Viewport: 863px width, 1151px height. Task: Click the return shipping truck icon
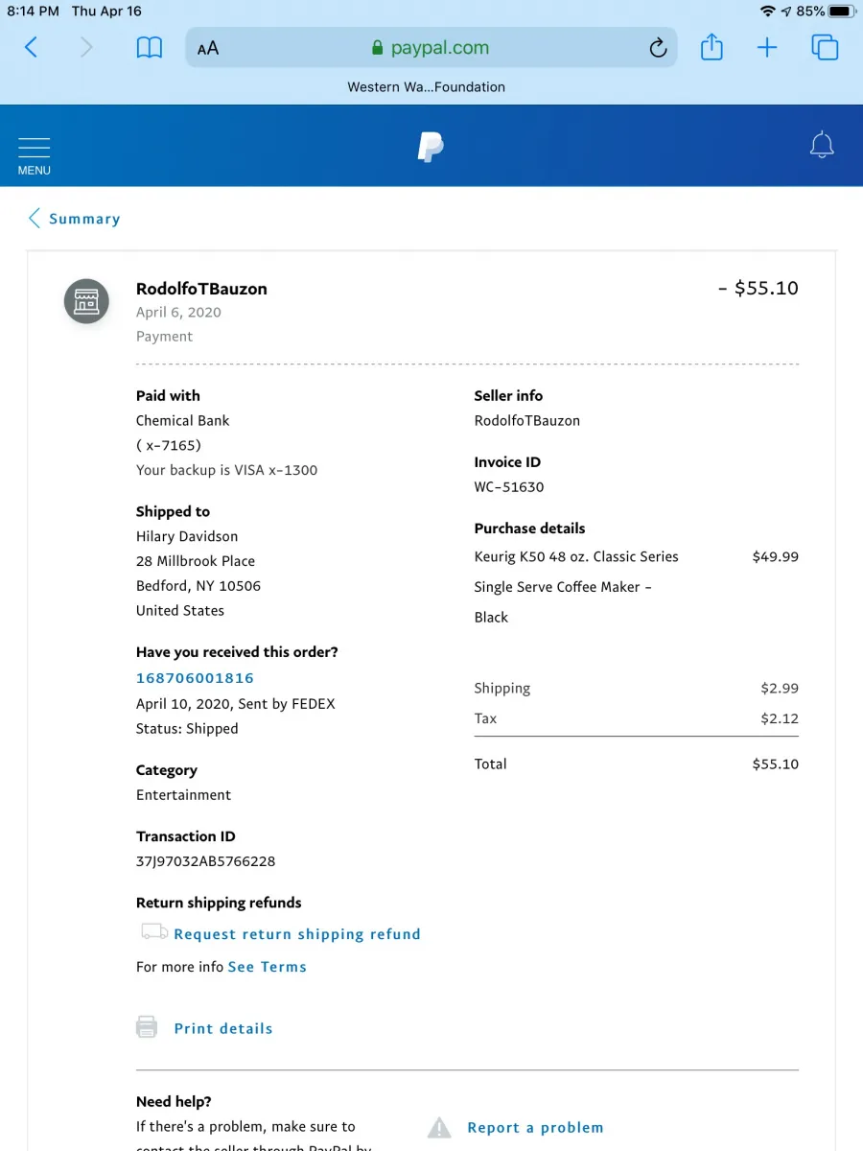[x=154, y=931]
